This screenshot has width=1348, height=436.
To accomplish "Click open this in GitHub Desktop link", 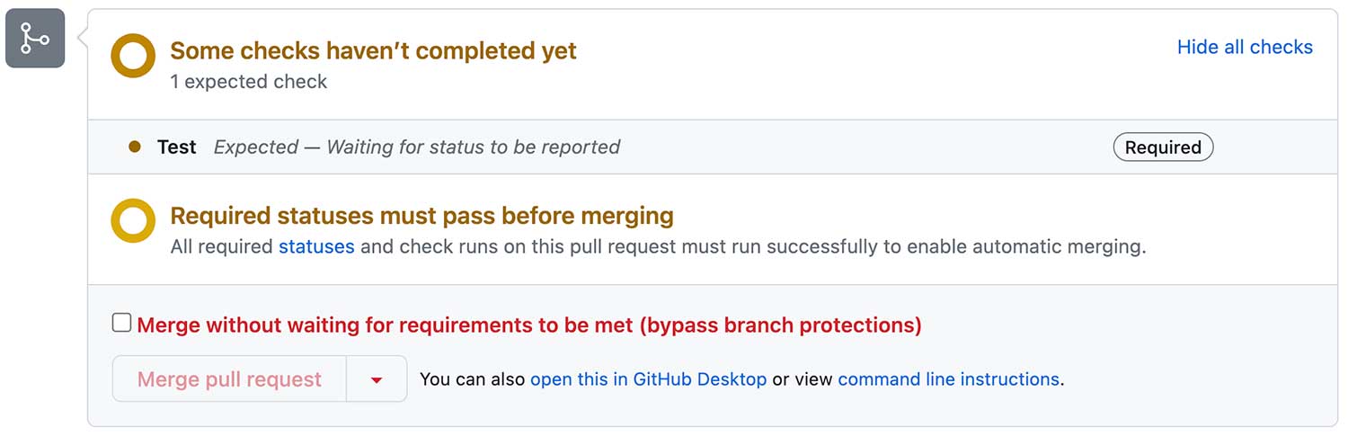I will coord(648,379).
